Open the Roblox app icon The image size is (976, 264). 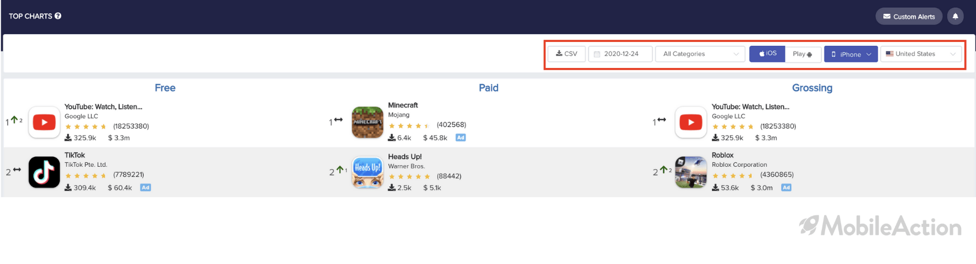(691, 172)
